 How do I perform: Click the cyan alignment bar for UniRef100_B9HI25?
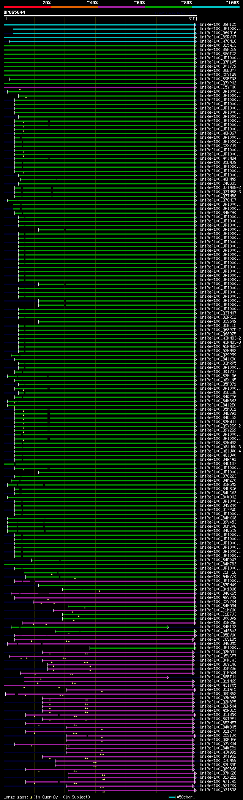[x=100, y=25]
